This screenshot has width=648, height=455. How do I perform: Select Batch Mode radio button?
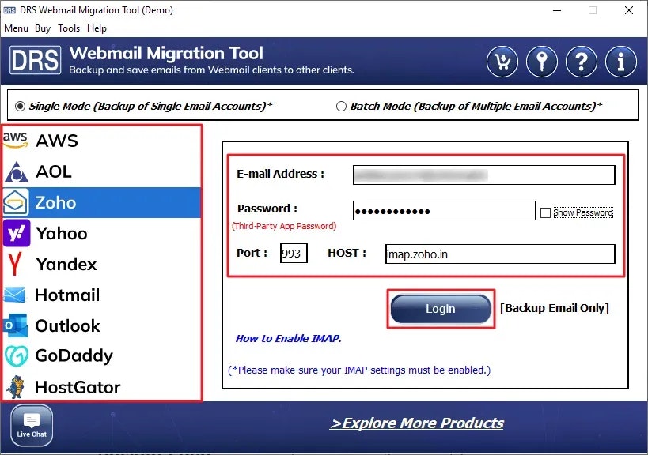click(x=341, y=107)
